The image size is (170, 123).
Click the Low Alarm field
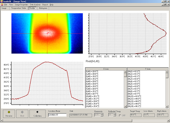(149, 115)
